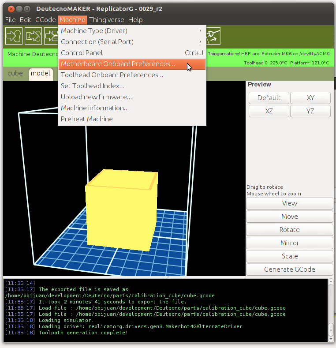
Task: Click the Generate GCode button
Action: [x=289, y=269]
